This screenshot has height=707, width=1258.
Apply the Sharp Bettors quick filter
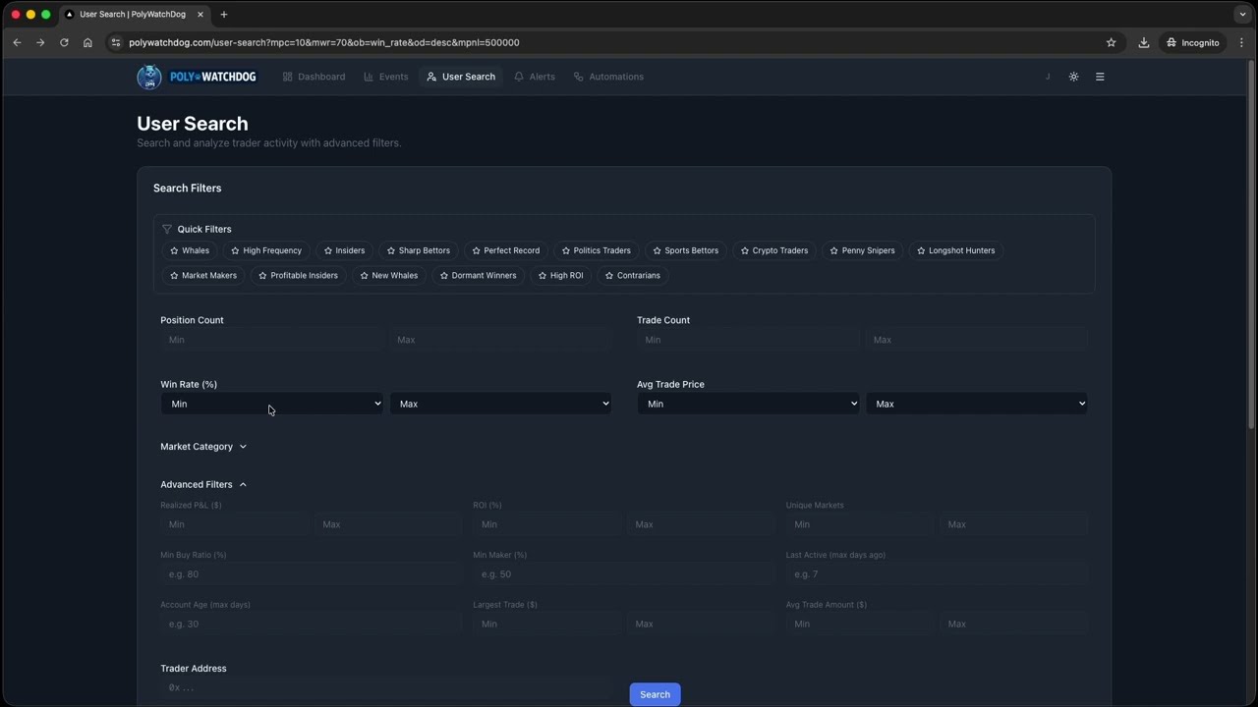point(419,250)
